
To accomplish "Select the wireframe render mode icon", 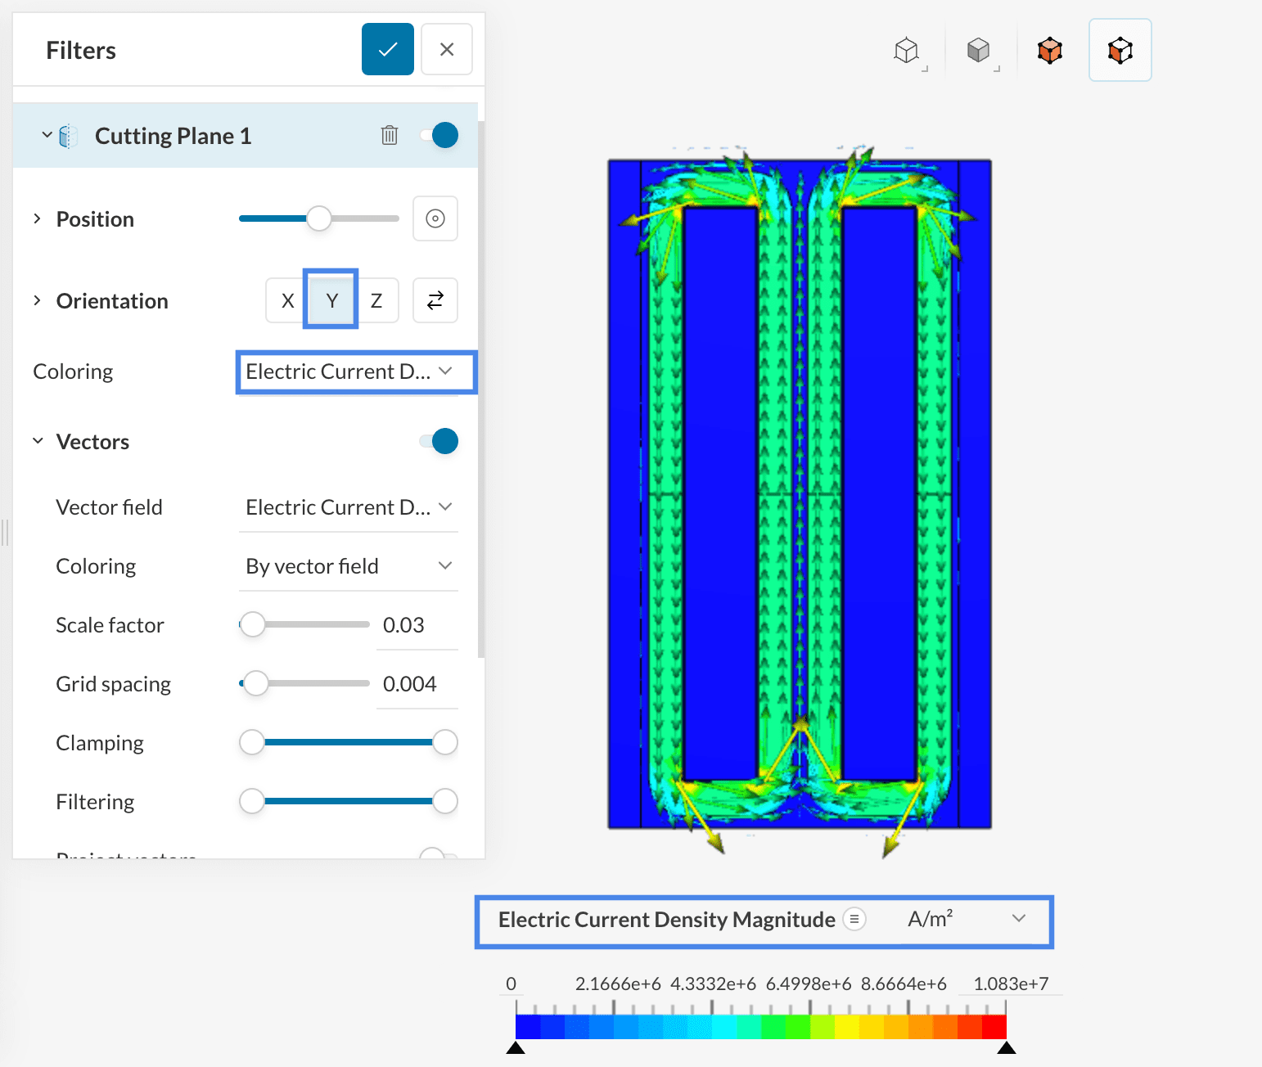I will click(x=907, y=49).
